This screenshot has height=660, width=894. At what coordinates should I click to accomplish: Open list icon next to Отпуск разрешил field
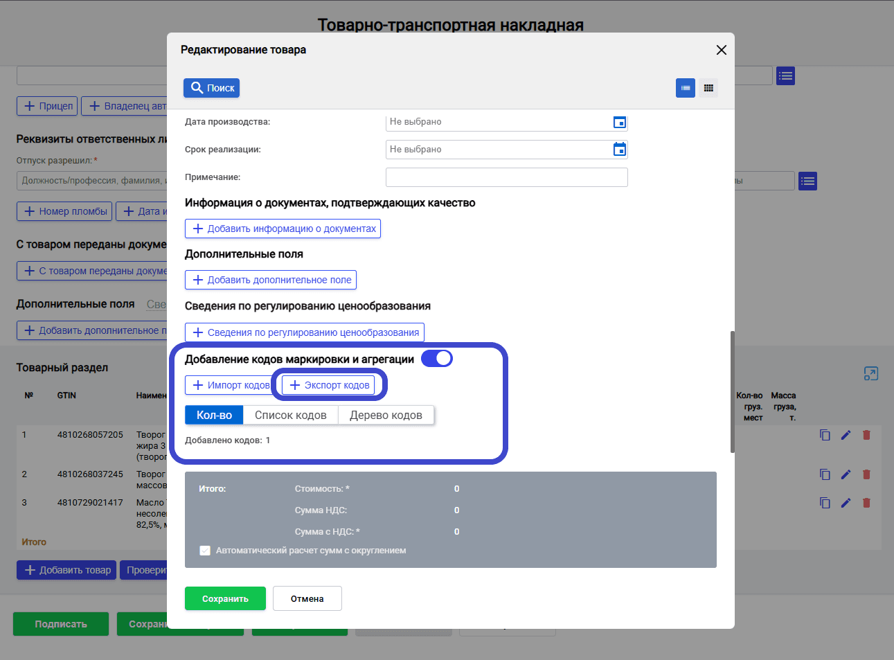point(807,181)
